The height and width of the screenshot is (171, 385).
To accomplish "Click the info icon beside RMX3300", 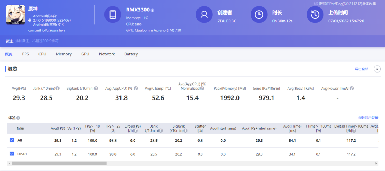I will (x=153, y=10).
